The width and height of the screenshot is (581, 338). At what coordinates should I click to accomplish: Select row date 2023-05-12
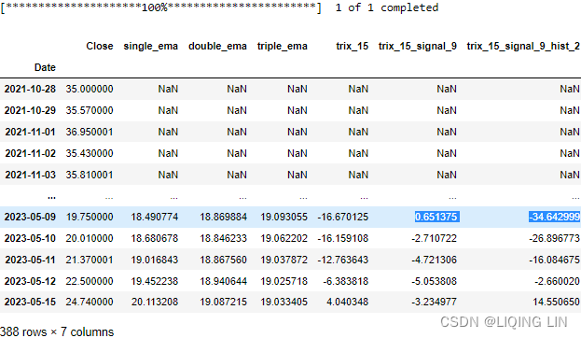pos(30,282)
